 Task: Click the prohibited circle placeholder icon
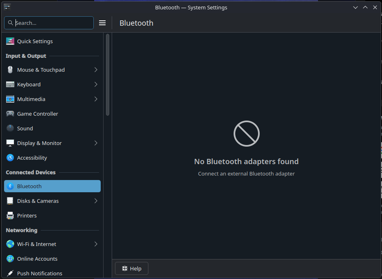247,134
